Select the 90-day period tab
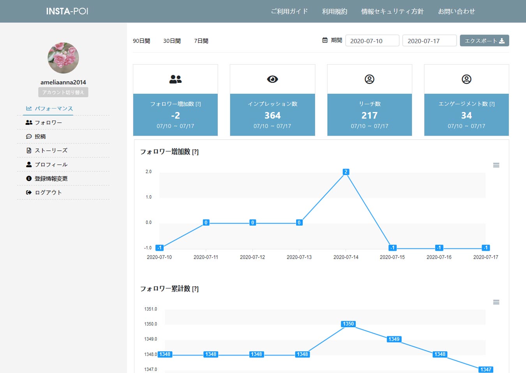The image size is (526, 373). pyautogui.click(x=141, y=41)
